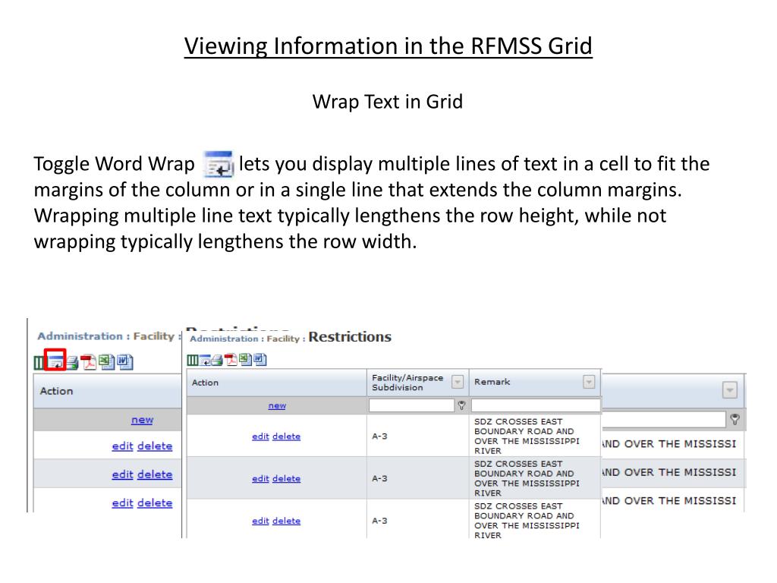Screen dimensions: 777x583
Task: Open Remark column header dropdown arrow
Action: (x=589, y=382)
